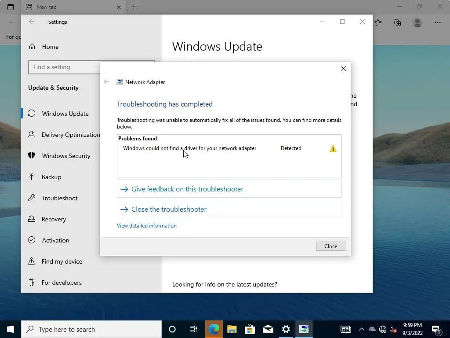Image resolution: width=450 pixels, height=338 pixels.
Task: Click the For developers tools icon
Action: 32,282
